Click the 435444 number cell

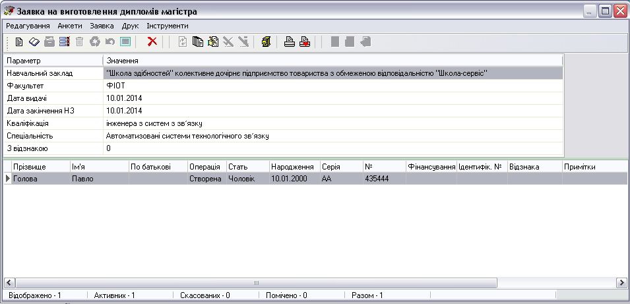[385, 179]
